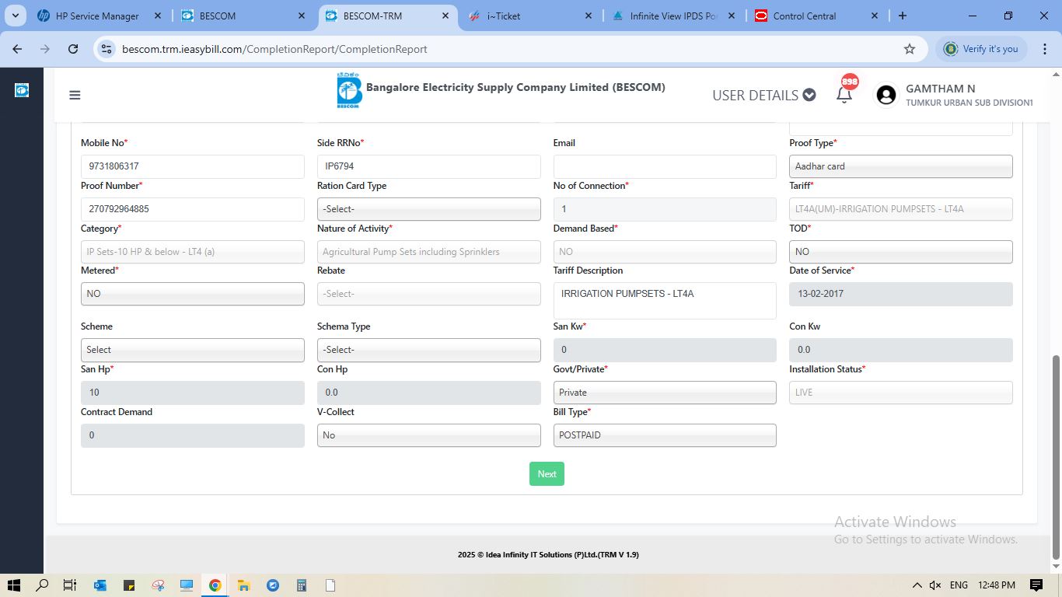Reload the page using the refresh icon
Image resolution: width=1062 pixels, height=597 pixels.
coord(73,49)
